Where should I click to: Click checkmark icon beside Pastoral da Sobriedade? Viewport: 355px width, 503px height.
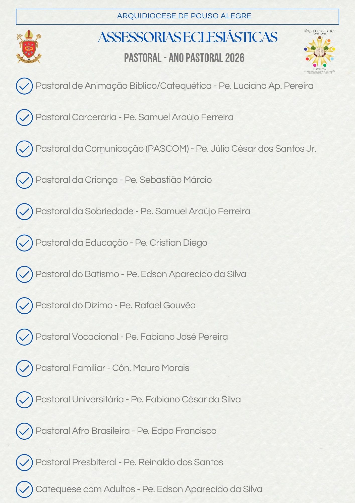(24, 212)
